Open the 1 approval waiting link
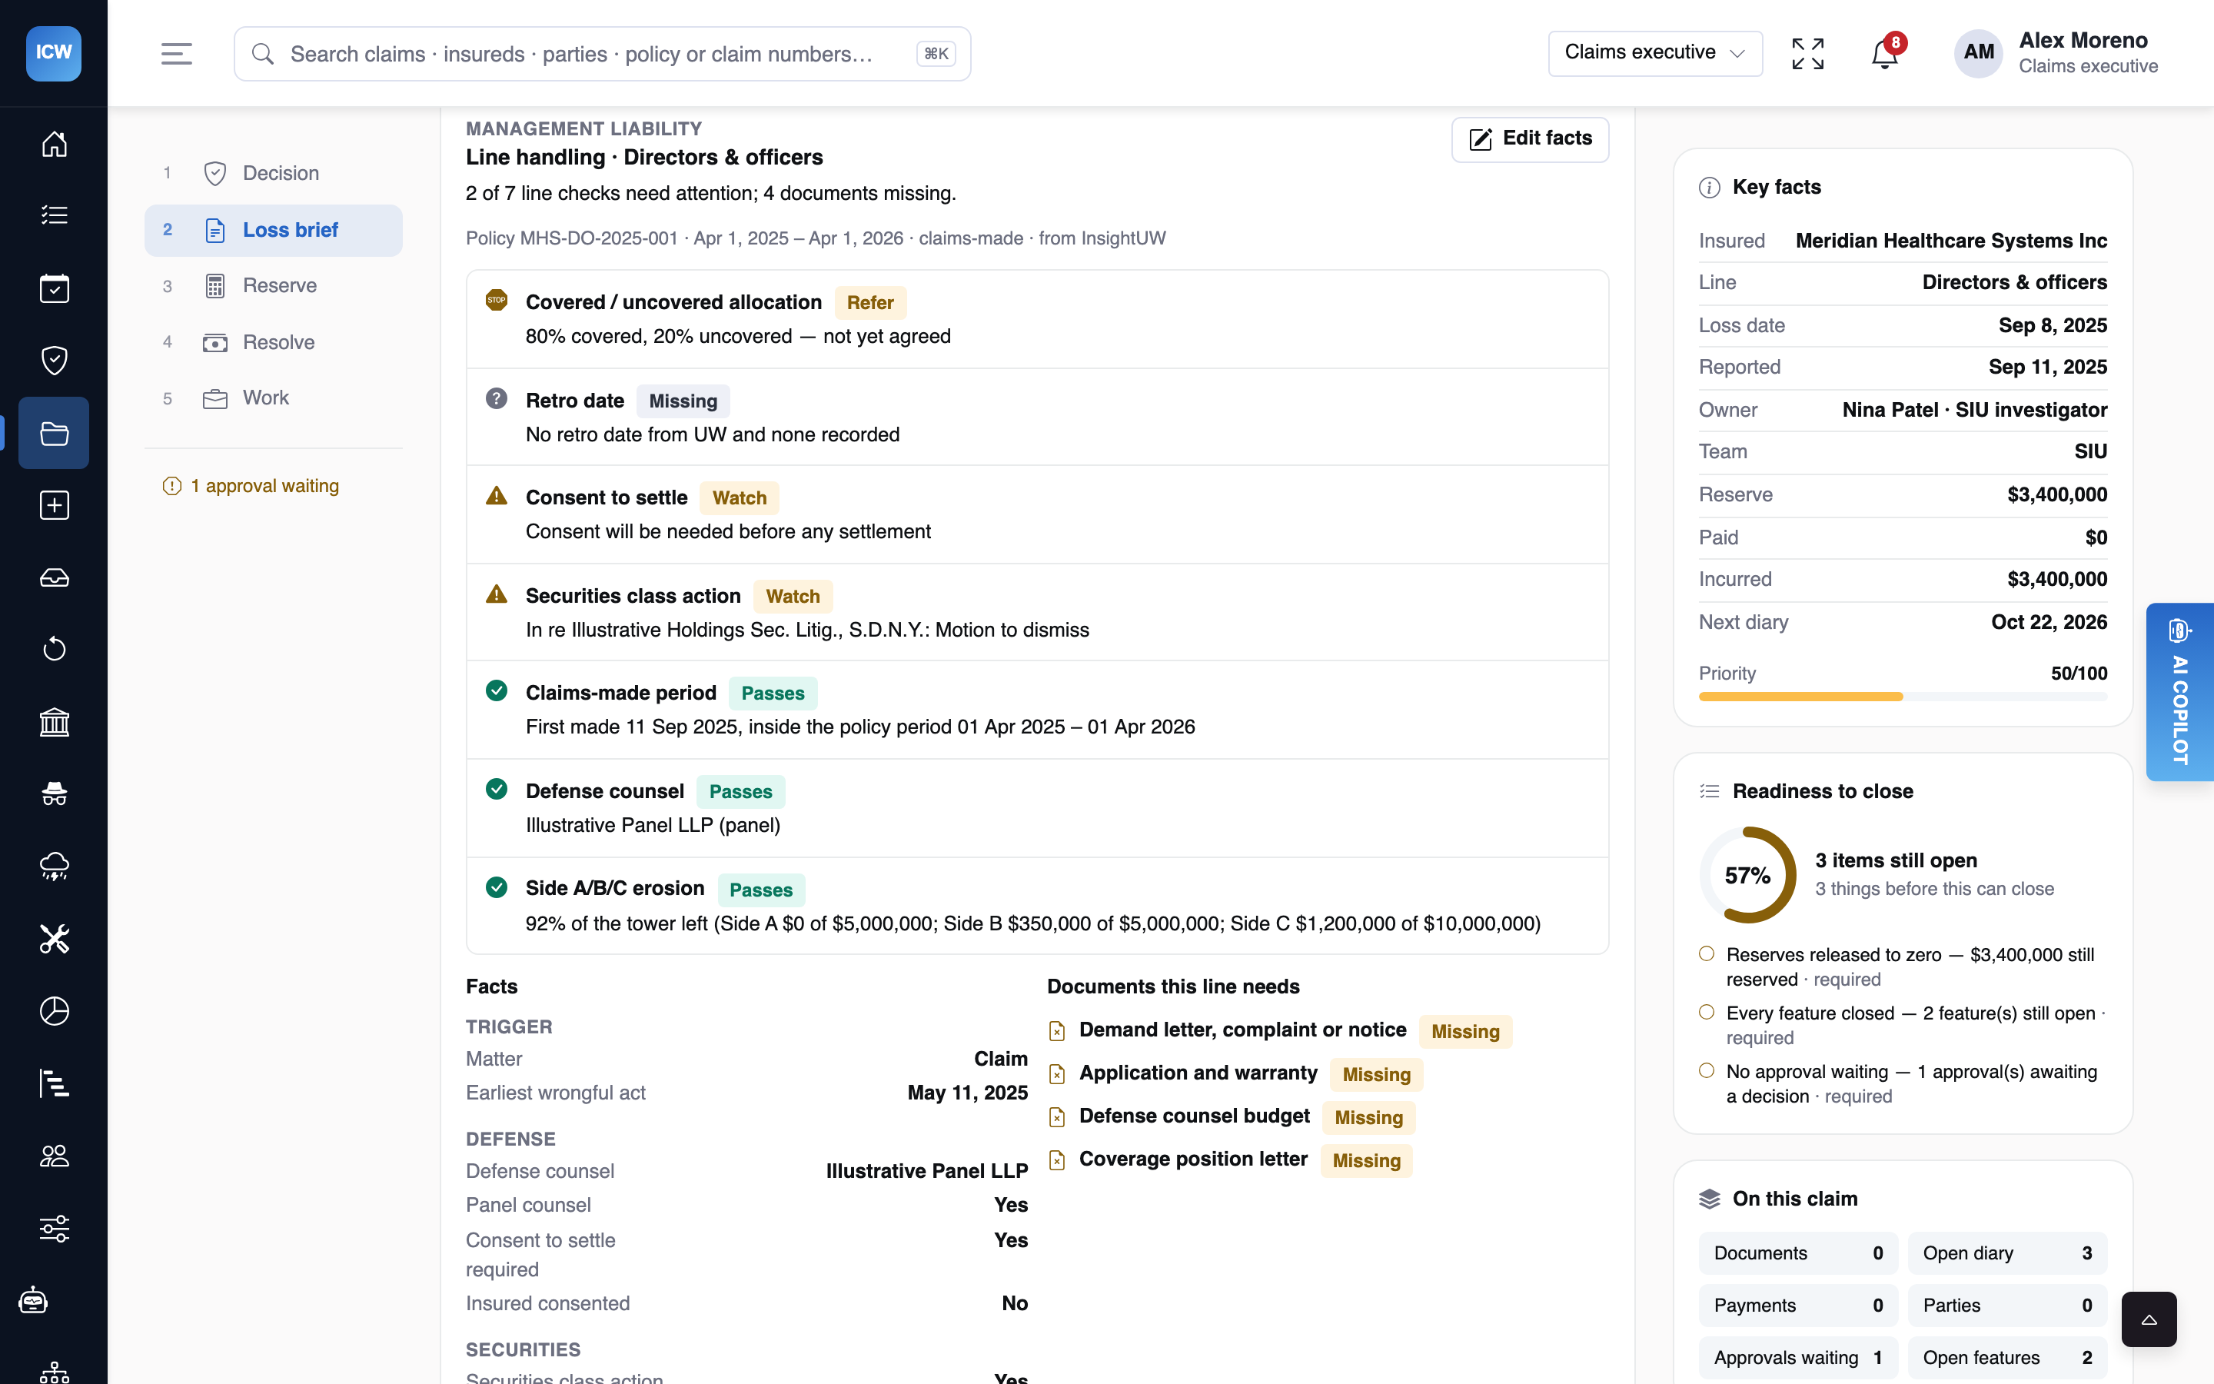 [x=251, y=486]
